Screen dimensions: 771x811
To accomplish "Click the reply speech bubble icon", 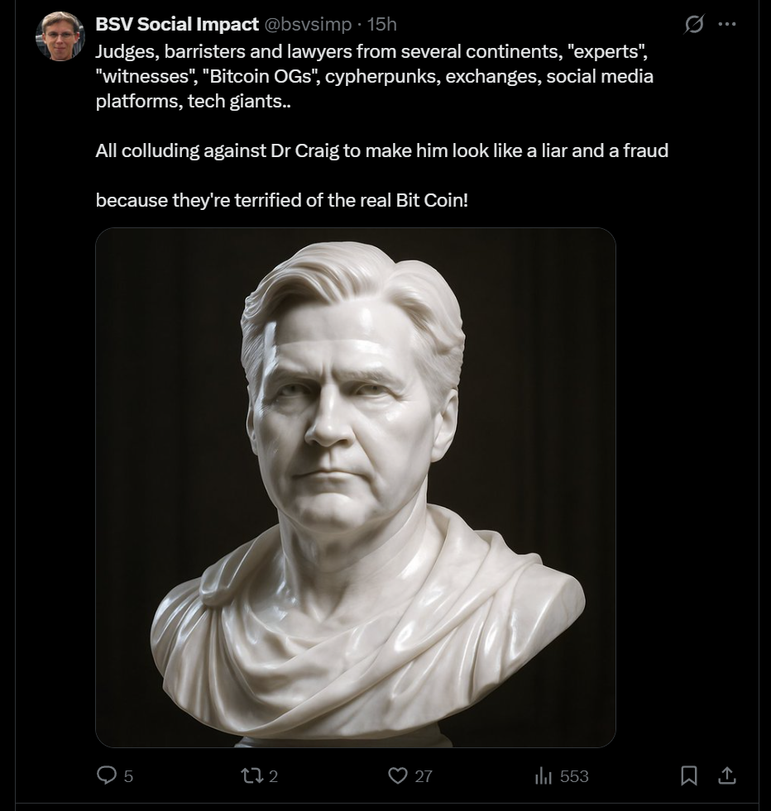I will (107, 775).
